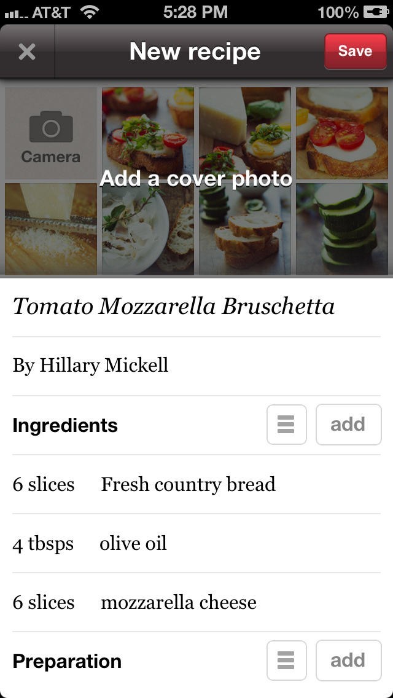The height and width of the screenshot is (698, 393).
Task: Edit the 4 tbsps quantity
Action: point(43,544)
